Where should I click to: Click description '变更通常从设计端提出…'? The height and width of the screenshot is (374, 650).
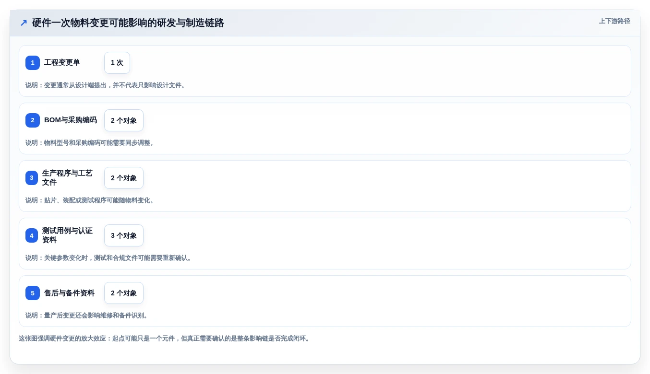tap(106, 85)
